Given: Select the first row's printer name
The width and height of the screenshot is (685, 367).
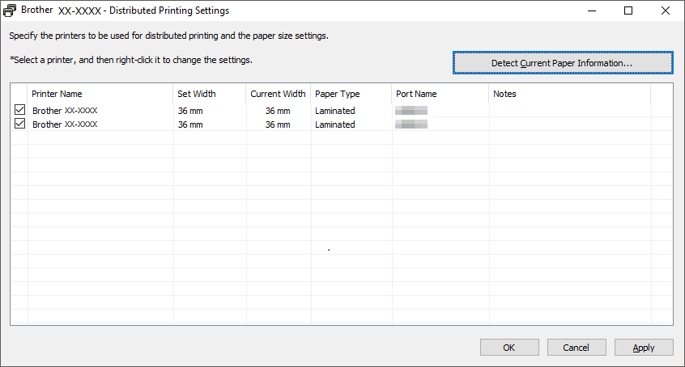Looking at the screenshot, I should click(65, 111).
